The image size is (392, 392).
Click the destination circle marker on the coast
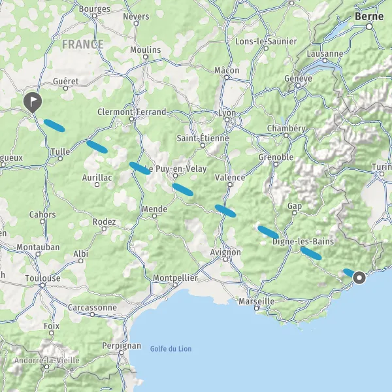click(x=359, y=278)
